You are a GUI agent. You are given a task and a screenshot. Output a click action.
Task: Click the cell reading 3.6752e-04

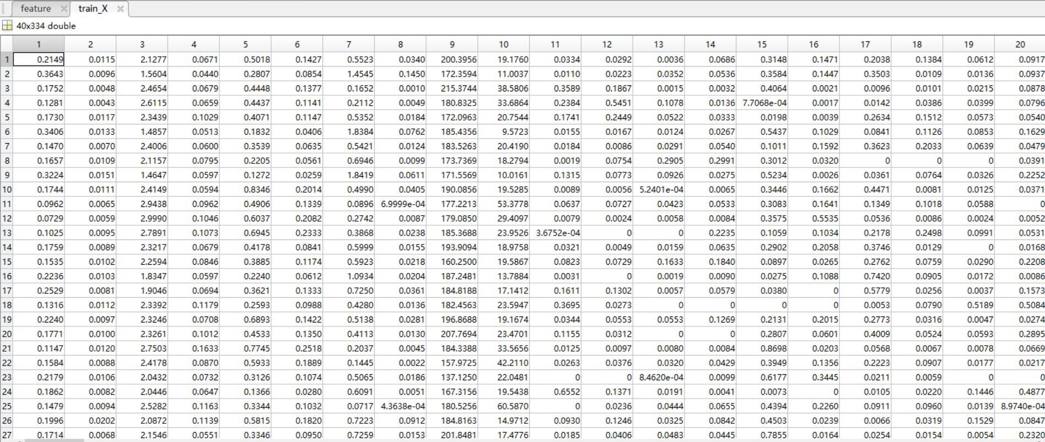pyautogui.click(x=555, y=233)
